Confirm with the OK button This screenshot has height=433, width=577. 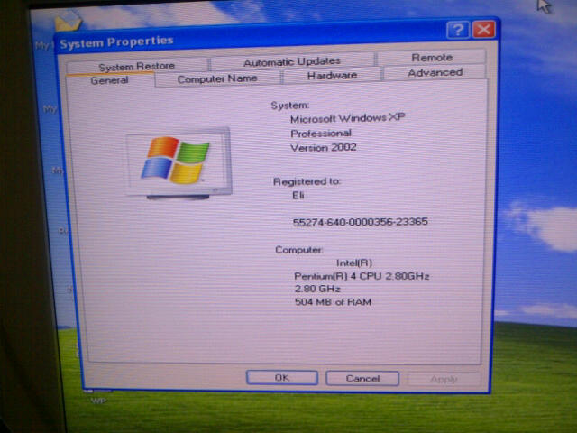point(282,378)
